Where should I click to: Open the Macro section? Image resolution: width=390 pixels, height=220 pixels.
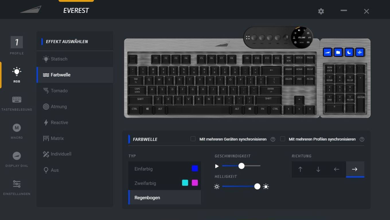(x=17, y=131)
